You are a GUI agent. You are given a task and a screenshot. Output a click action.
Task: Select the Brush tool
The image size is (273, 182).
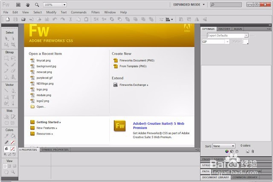(x=13, y=65)
